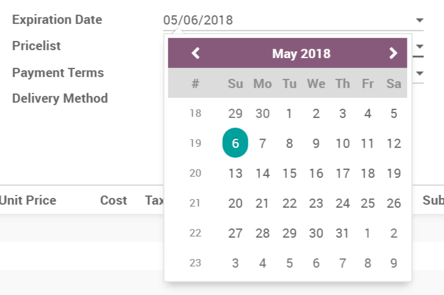Choose May 31 in the calendar
The width and height of the screenshot is (444, 295).
coord(342,233)
